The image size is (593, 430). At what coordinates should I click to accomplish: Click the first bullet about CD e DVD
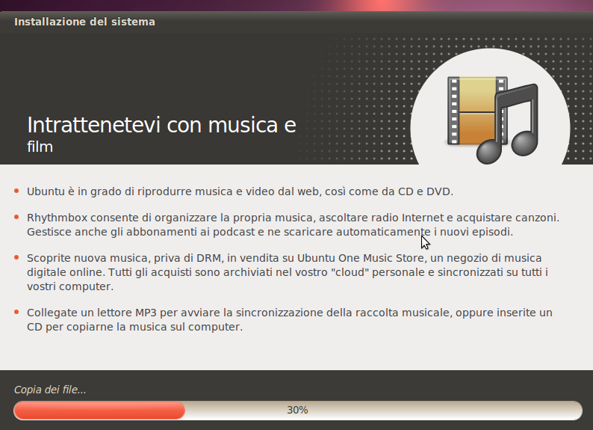click(240, 191)
